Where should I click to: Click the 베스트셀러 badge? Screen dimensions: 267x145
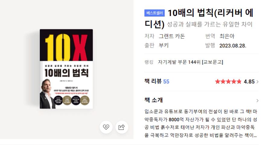(x=154, y=13)
